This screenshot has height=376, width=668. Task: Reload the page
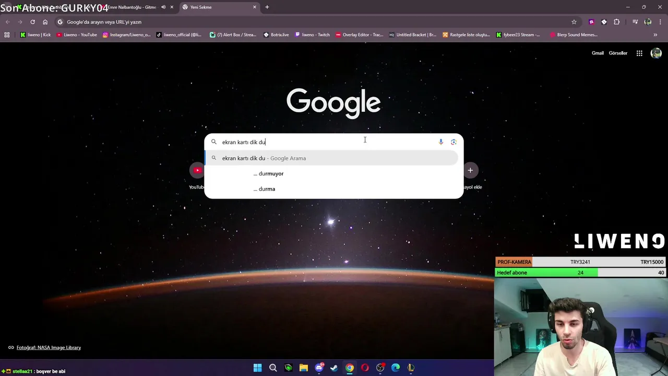point(32,22)
